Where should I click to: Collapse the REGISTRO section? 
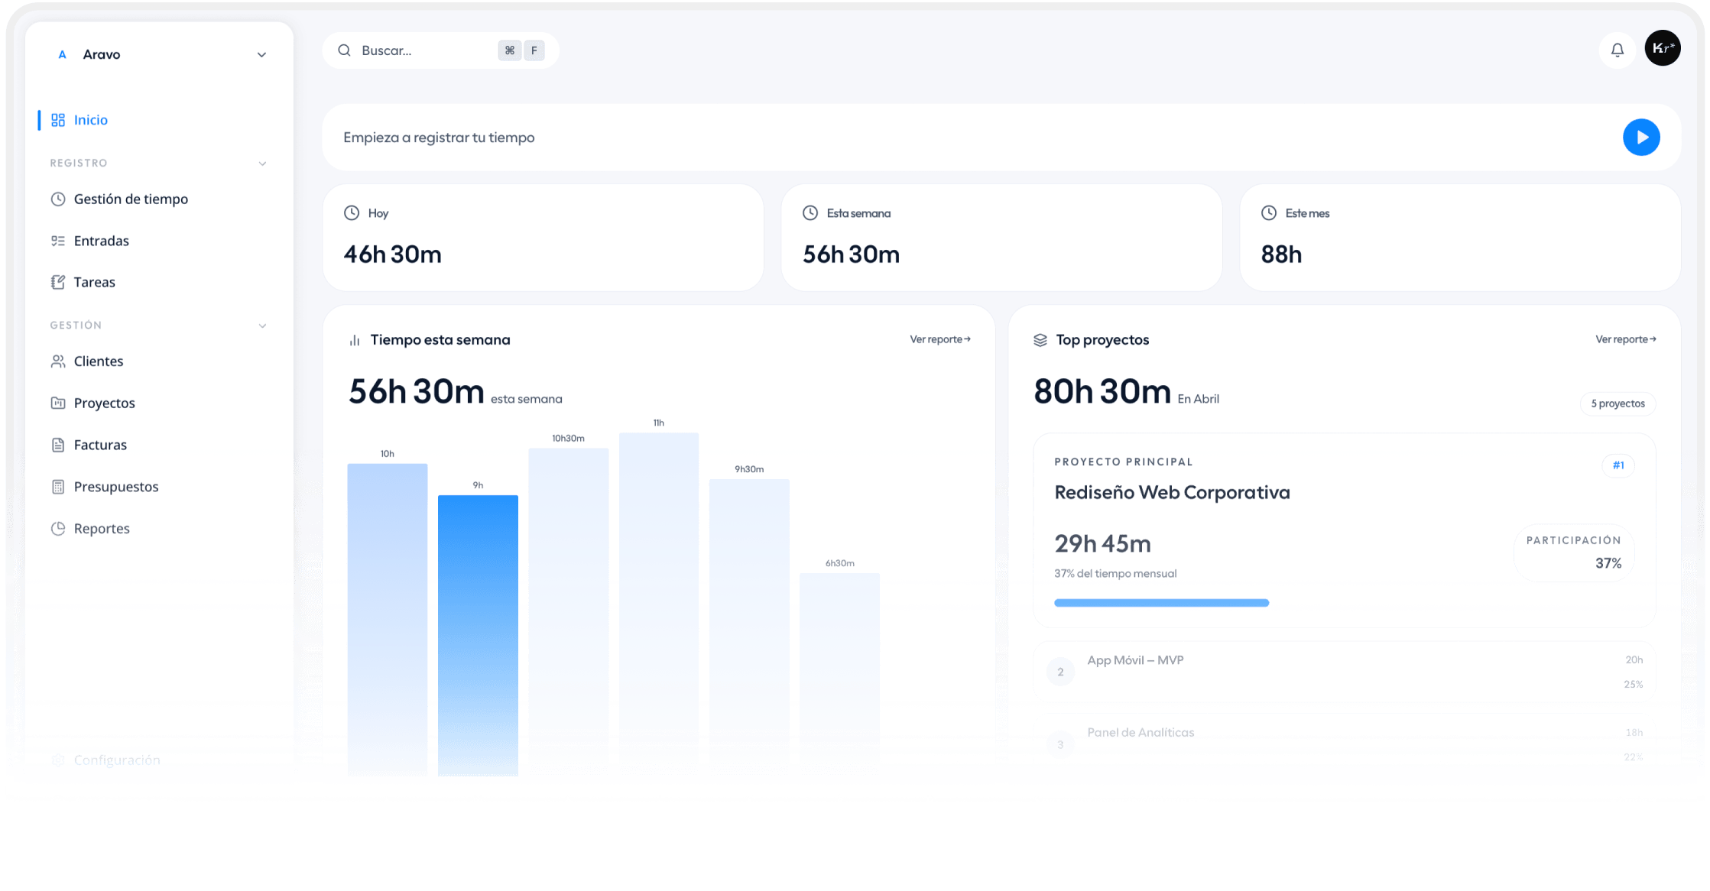(262, 163)
